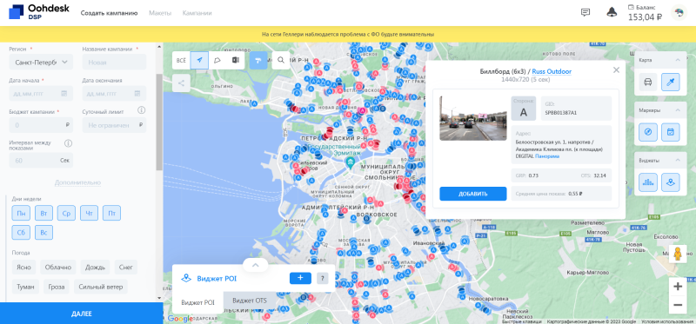
Task: Toggle the Туман weather condition
Action: click(x=25, y=287)
